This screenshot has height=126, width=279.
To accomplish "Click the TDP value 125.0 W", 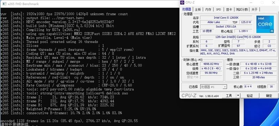I will (x=246, y=22).
